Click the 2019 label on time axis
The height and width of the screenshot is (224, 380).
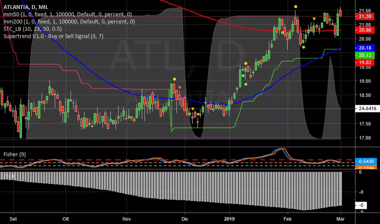point(229,219)
